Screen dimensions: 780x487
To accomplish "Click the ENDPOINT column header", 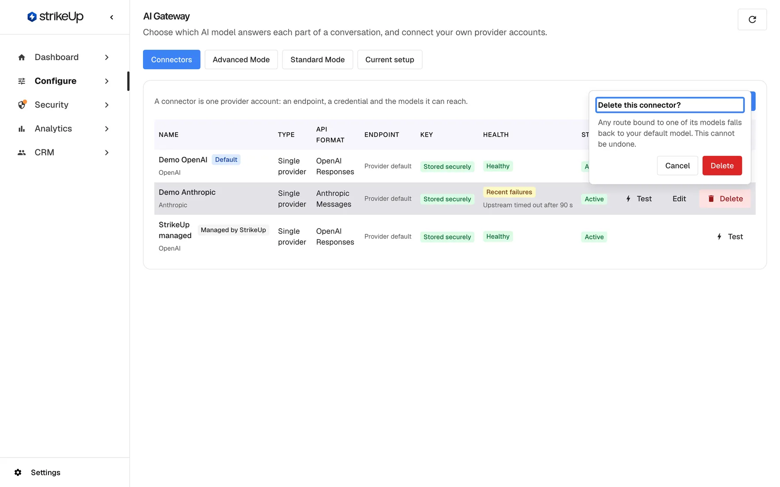I will pos(382,135).
